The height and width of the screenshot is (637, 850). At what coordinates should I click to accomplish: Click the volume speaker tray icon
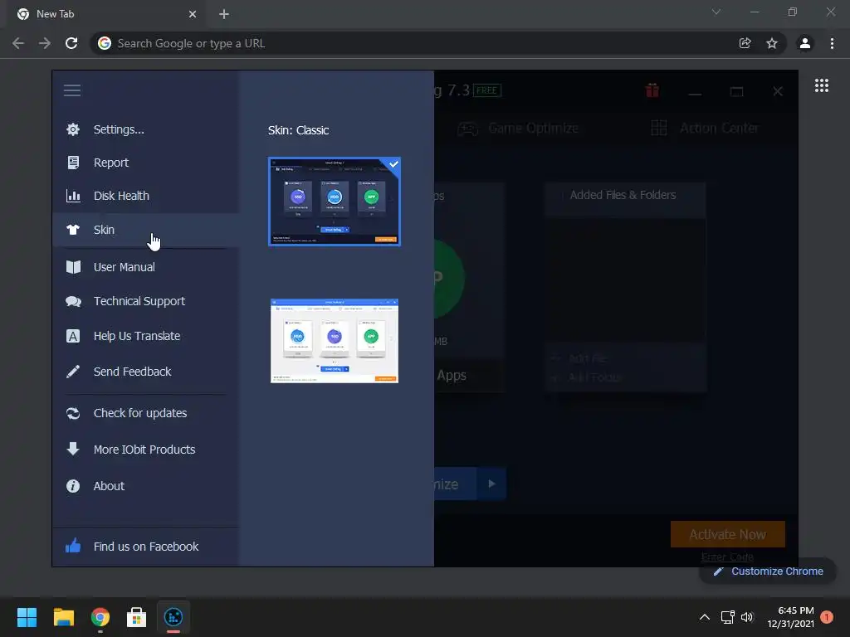pyautogui.click(x=747, y=617)
